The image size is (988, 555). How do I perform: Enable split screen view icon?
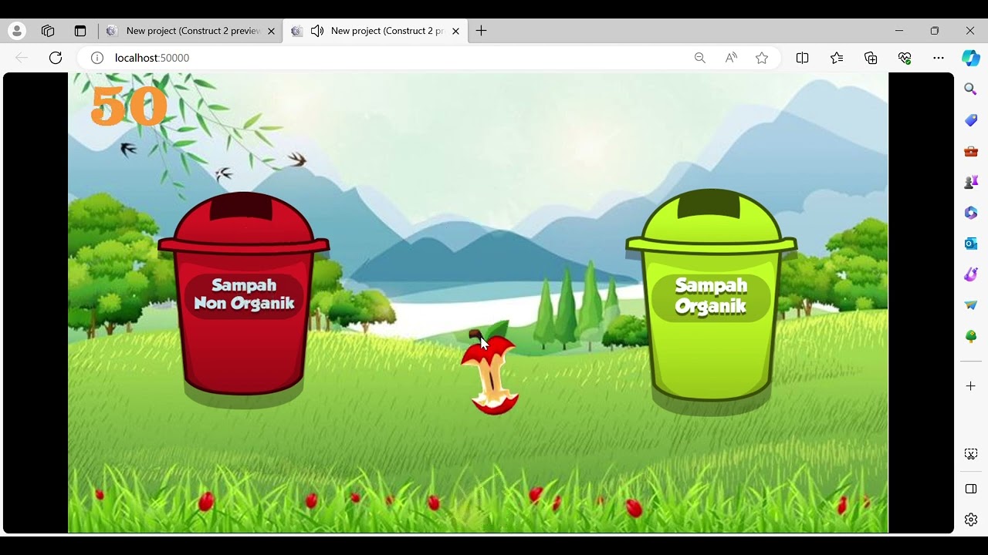click(x=802, y=58)
